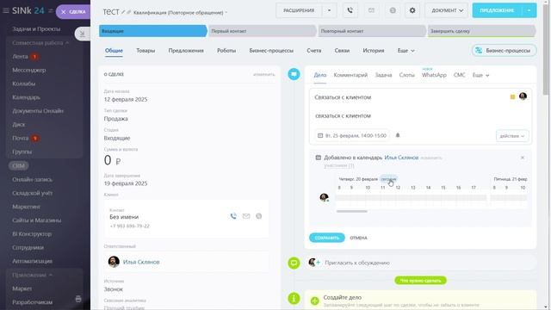
Task: Click ОТМЕНА to cancel activity
Action: coord(358,238)
